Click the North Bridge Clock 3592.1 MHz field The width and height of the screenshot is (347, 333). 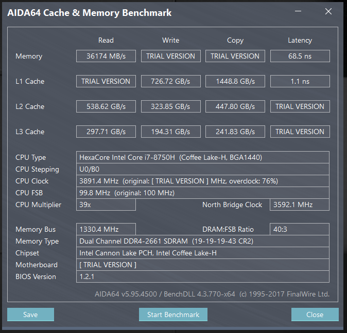pyautogui.click(x=300, y=205)
